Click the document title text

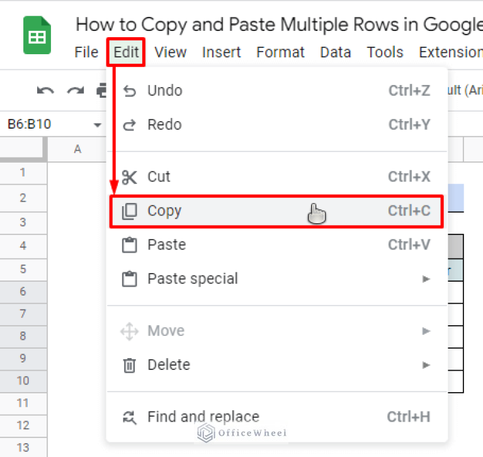click(279, 25)
